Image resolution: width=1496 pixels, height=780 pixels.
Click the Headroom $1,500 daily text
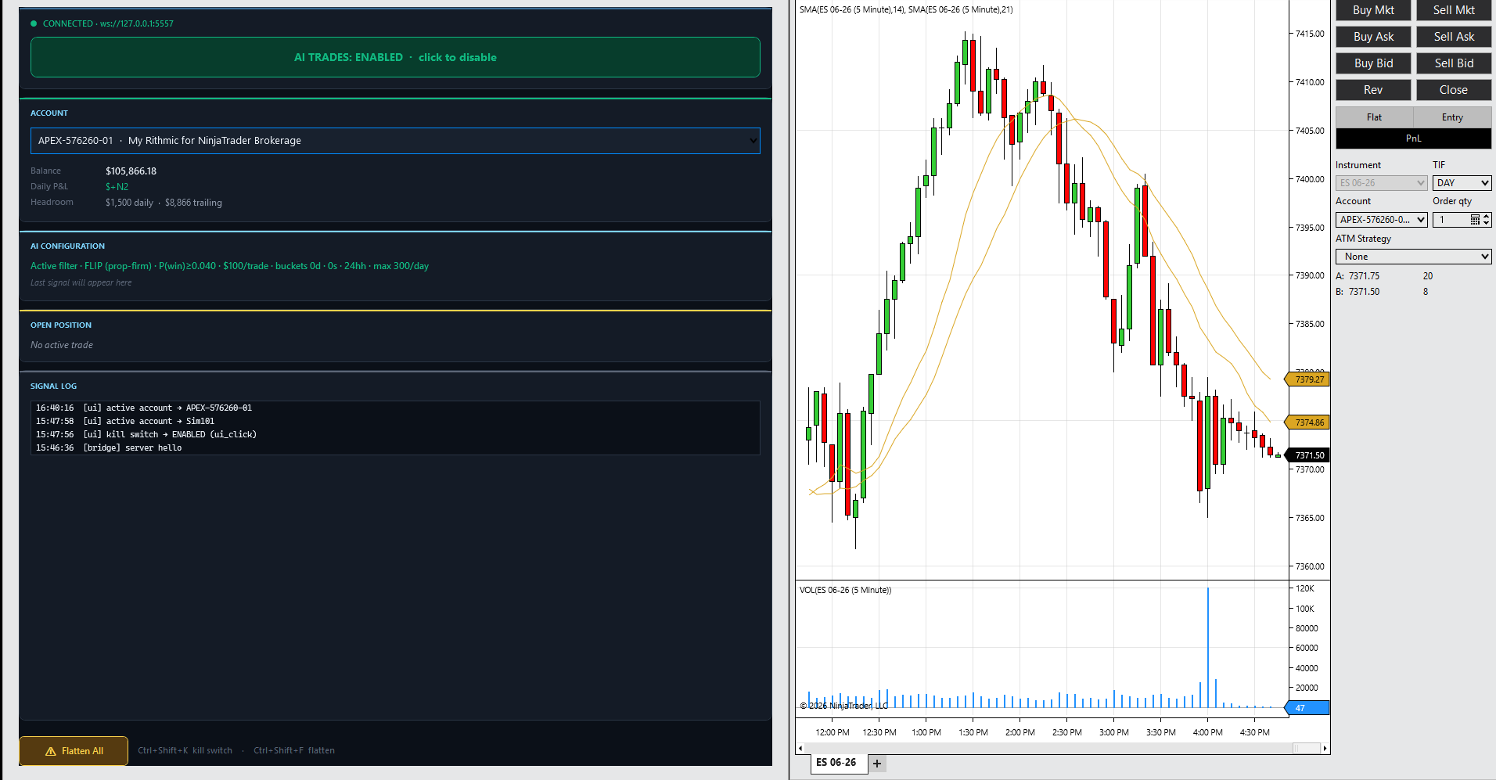(x=129, y=203)
